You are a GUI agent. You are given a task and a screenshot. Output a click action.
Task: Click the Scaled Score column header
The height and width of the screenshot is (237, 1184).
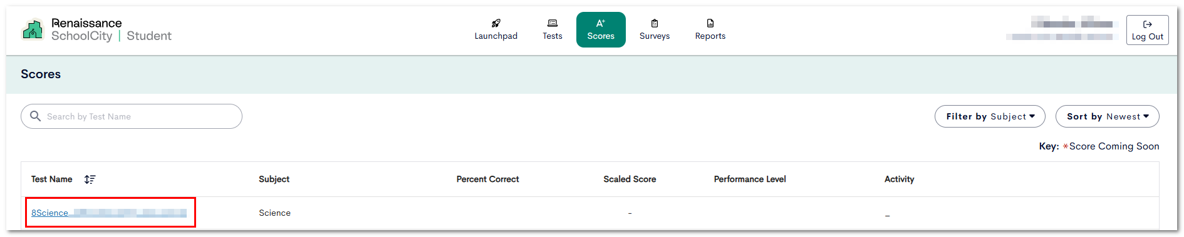(630, 179)
